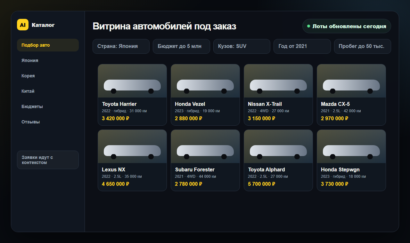
Task: Open the Бюджеты sidebar section
Action: click(48, 106)
